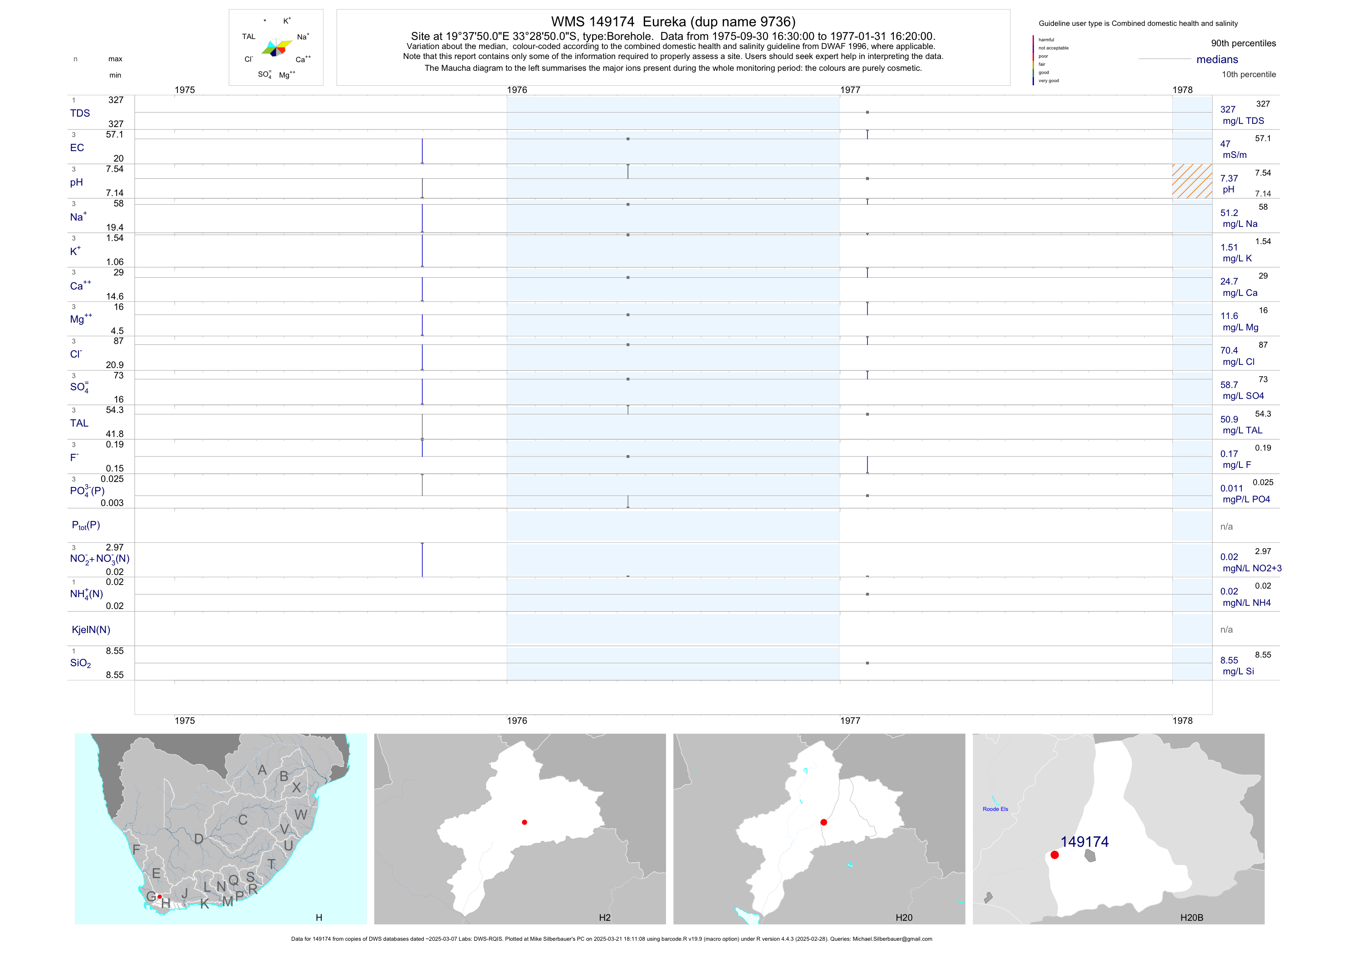
Task: Click the Maucha ion diagram icon
Action: click(276, 48)
